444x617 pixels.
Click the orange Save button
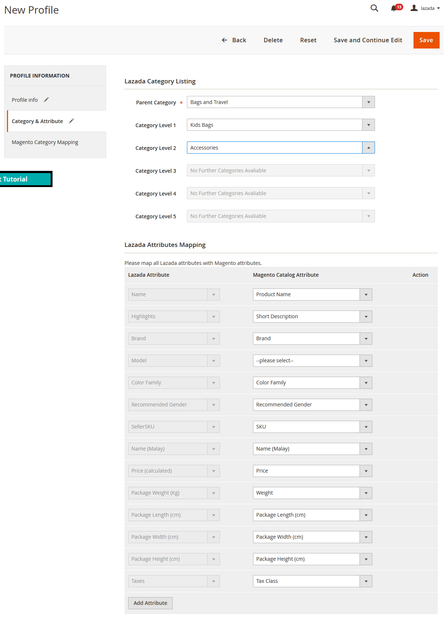click(x=426, y=40)
